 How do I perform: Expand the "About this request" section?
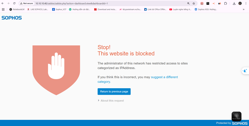111,101
